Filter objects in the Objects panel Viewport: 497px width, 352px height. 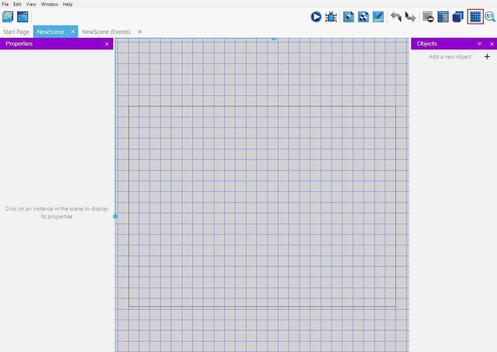pos(480,44)
